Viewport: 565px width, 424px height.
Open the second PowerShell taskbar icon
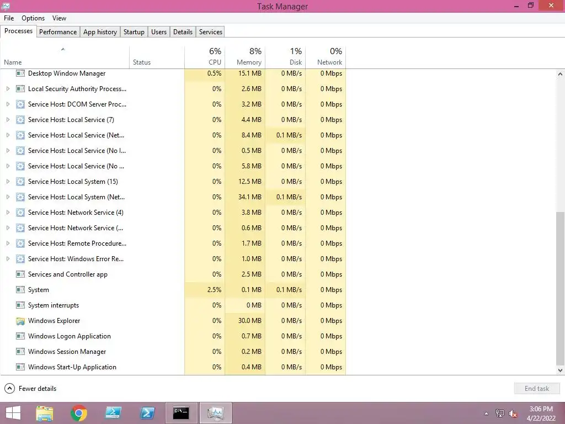tap(147, 413)
